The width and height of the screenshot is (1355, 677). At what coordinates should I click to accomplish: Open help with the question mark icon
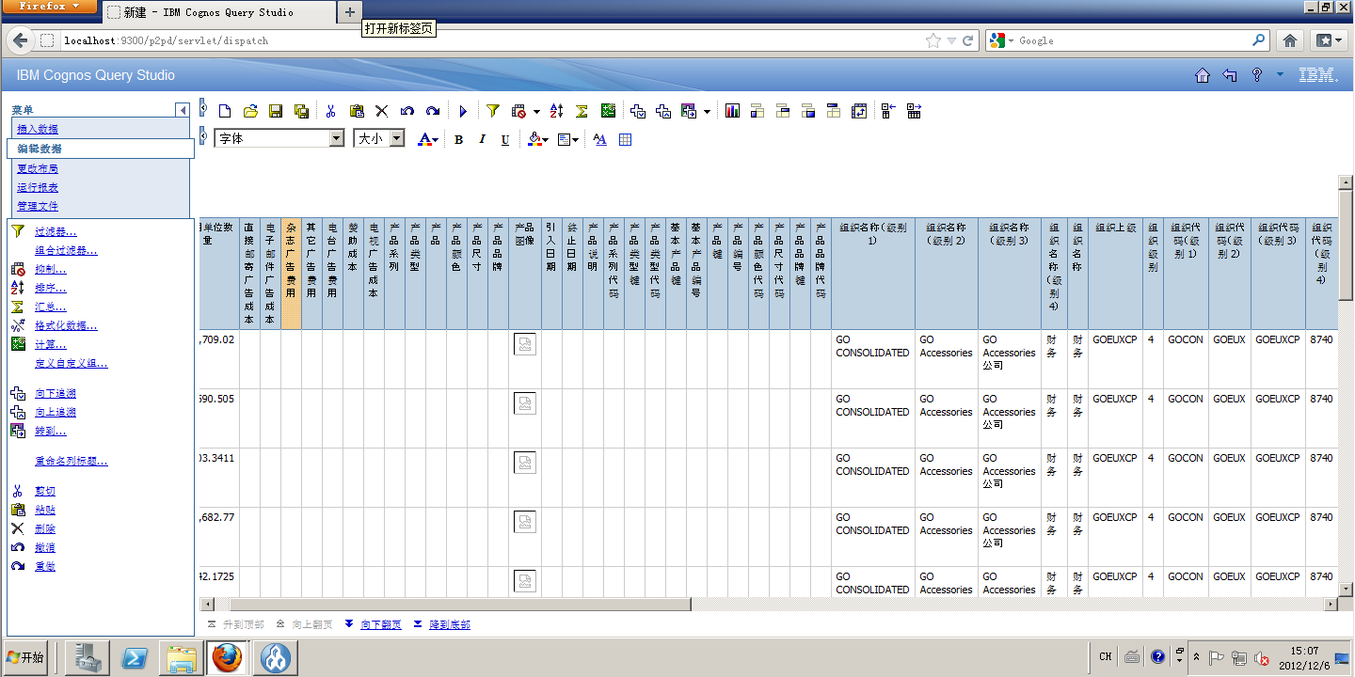1257,75
